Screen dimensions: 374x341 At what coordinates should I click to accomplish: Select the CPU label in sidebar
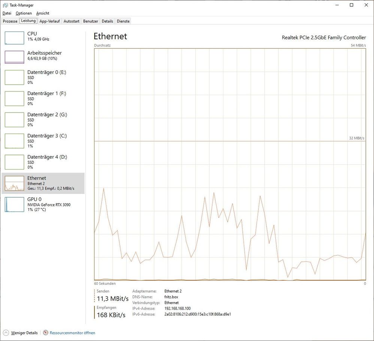[x=32, y=34]
